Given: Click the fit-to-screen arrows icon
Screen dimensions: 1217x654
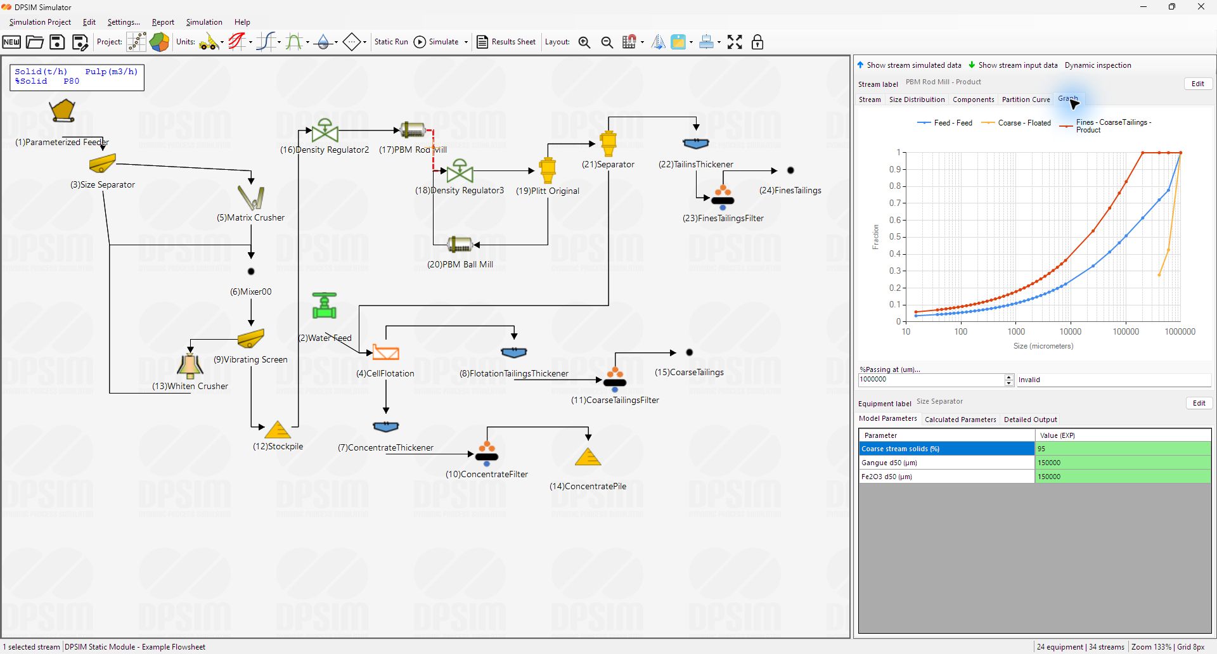Looking at the screenshot, I should click(x=735, y=42).
